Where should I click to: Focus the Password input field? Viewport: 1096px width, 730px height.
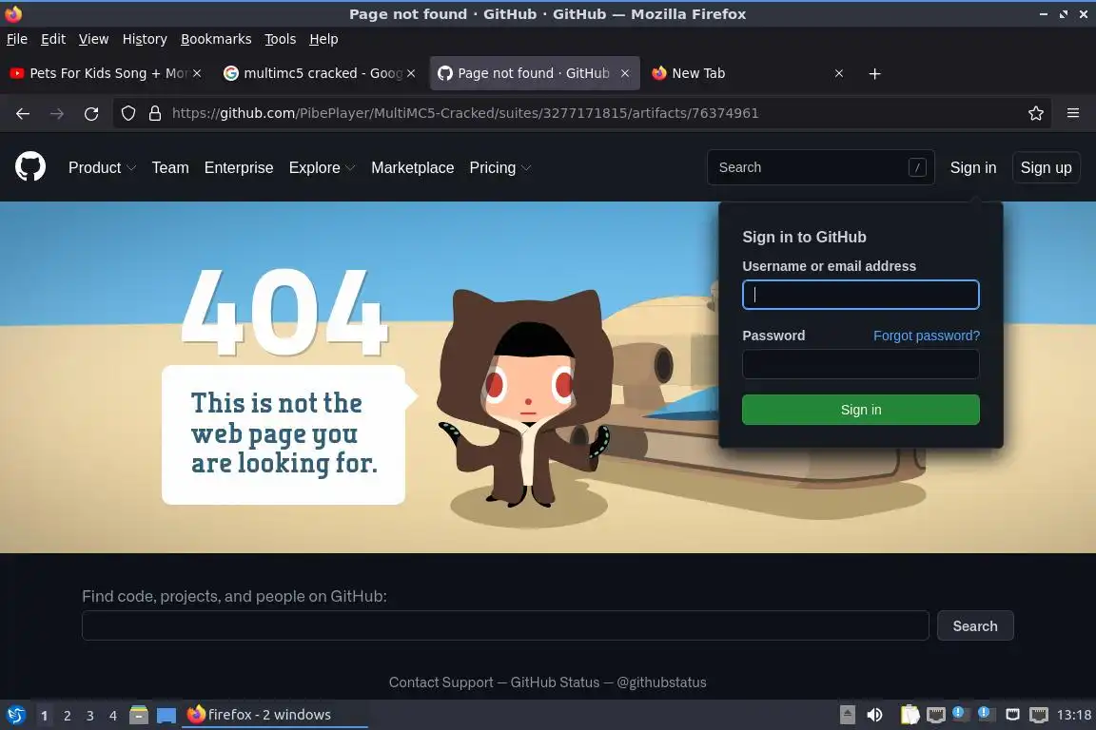coord(860,364)
